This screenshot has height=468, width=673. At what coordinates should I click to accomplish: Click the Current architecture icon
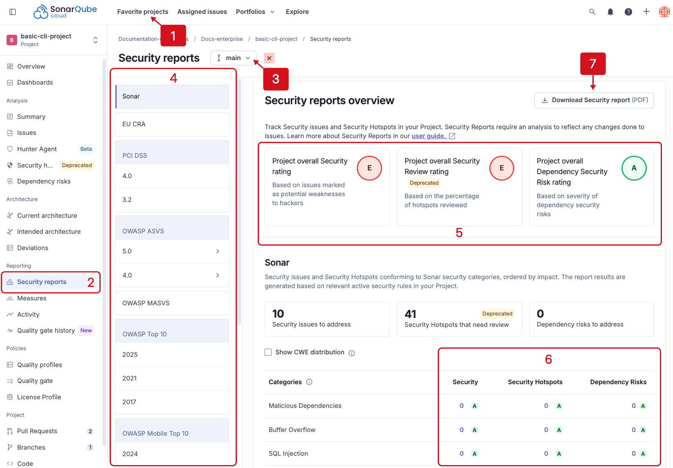(10, 216)
